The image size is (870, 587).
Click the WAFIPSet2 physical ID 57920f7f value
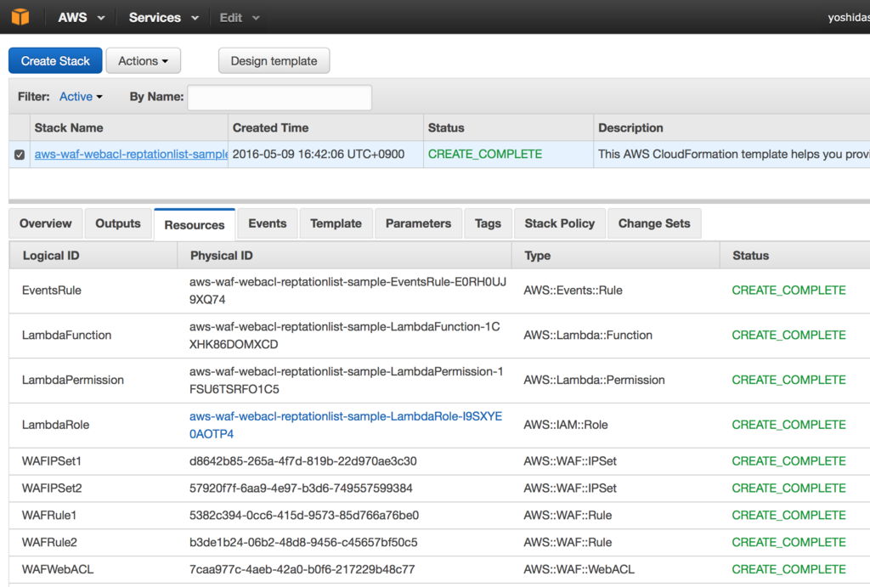[x=301, y=488]
